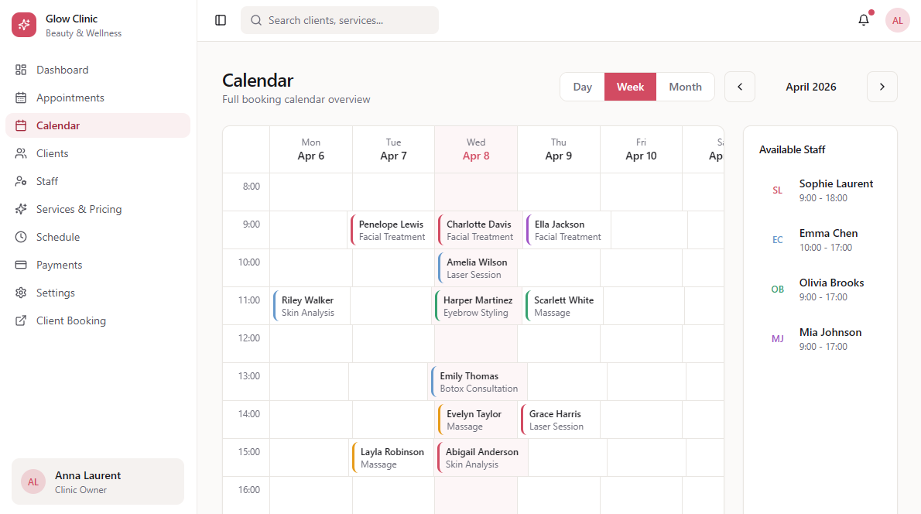Select the Week view toggle
This screenshot has height=514, width=921.
(x=630, y=87)
